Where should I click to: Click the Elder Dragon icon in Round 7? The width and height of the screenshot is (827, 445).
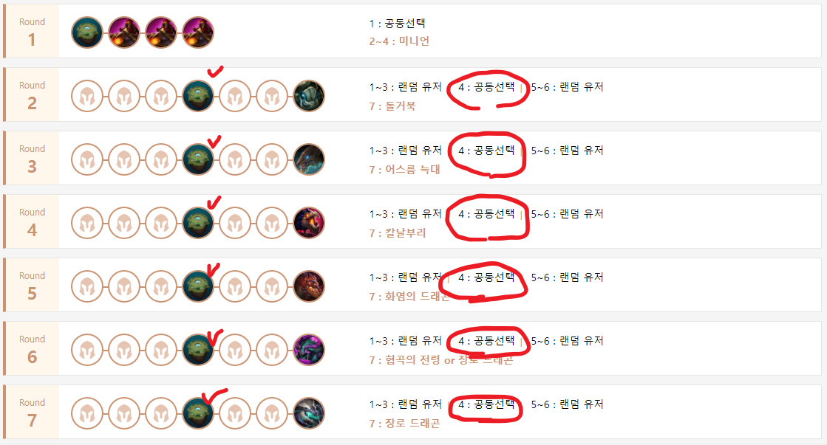tap(308, 413)
